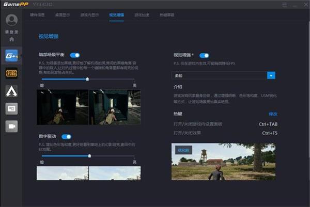Viewport: 310px width, 207px height.
Task: Click the dark scene balance slider handle
Action: (87, 79)
